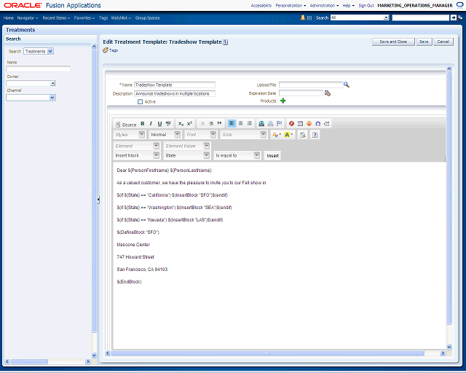This screenshot has height=373, width=466.
Task: Insert a special character with the omega icon
Action: (318, 124)
